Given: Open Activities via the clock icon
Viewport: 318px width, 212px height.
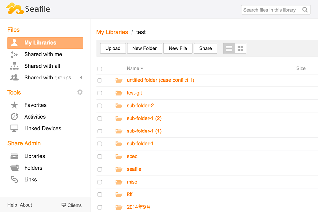Looking at the screenshot, I should pyautogui.click(x=14, y=117).
